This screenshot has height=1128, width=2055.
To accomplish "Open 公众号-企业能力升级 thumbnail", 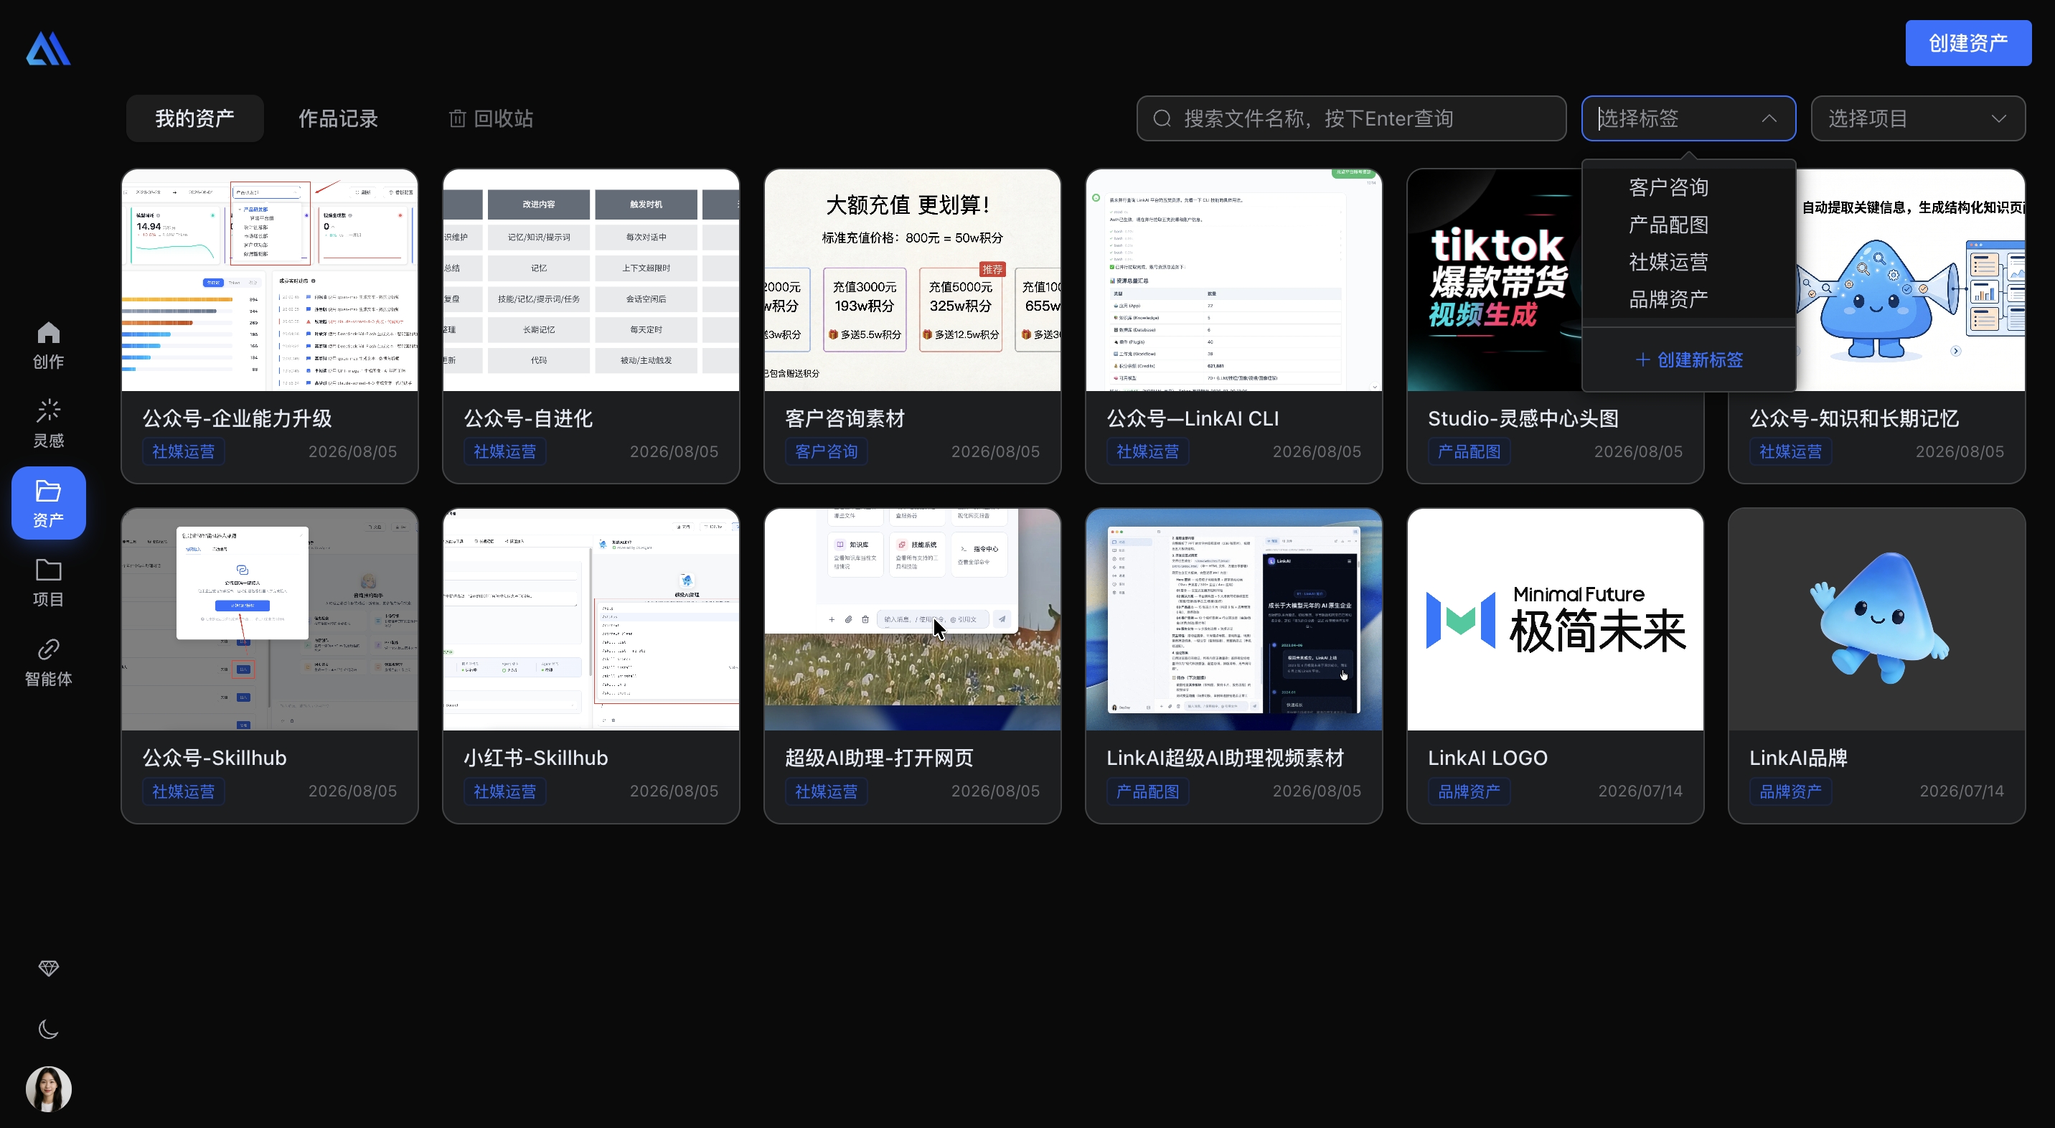I will [x=270, y=280].
